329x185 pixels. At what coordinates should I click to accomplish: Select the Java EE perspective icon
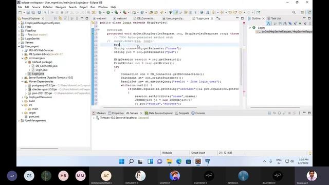coord(309,12)
